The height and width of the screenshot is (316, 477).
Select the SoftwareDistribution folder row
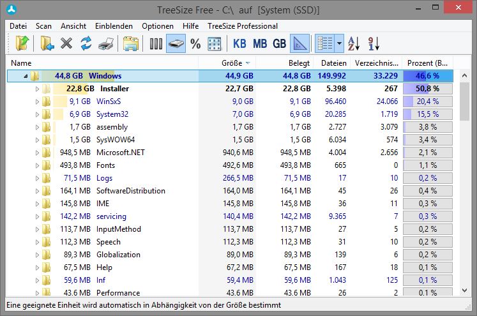[x=230, y=191]
